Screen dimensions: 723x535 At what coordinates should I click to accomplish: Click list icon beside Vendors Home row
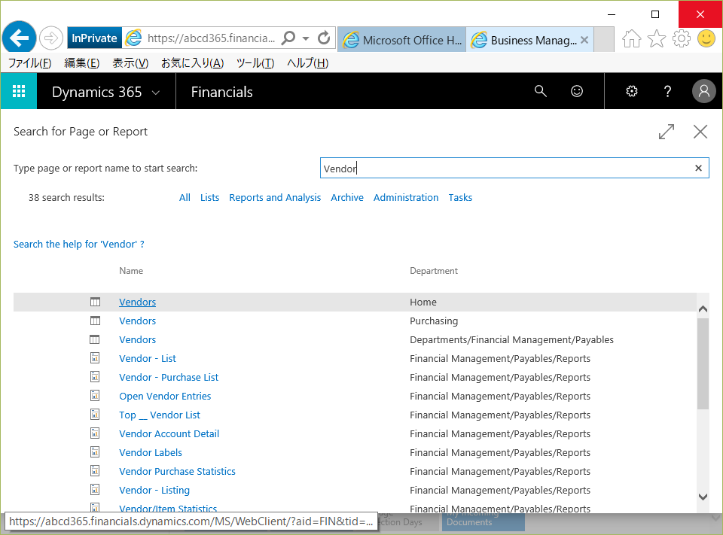(x=95, y=302)
